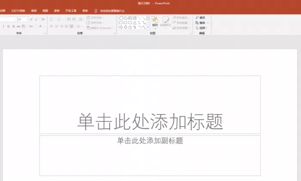Screen dimensions: 301x181
Task: Choose the Rounded Rectangle shape
Action: 130,23
